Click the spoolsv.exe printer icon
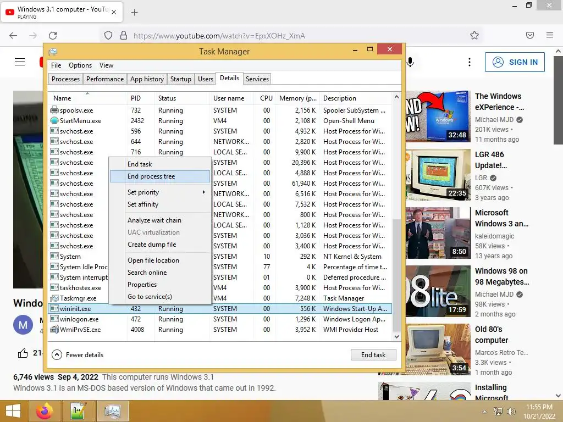 pyautogui.click(x=54, y=110)
